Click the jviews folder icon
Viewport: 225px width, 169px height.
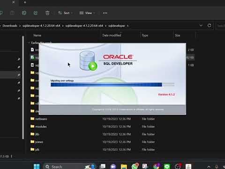click(32, 142)
